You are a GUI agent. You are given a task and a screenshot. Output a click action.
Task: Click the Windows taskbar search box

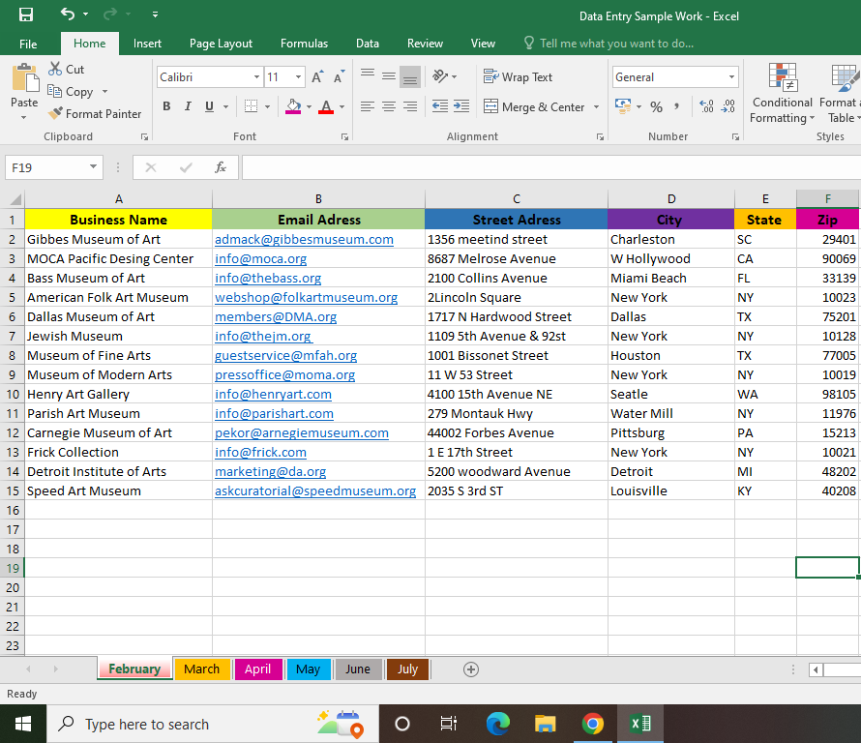click(147, 724)
